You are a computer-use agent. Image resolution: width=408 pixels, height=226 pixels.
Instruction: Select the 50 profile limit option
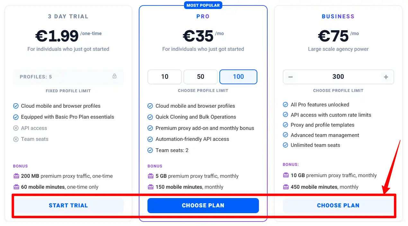200,77
